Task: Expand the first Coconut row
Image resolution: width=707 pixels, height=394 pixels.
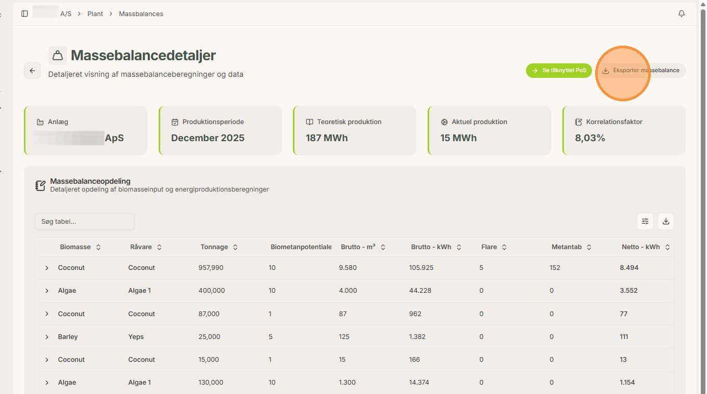Action: 47,268
